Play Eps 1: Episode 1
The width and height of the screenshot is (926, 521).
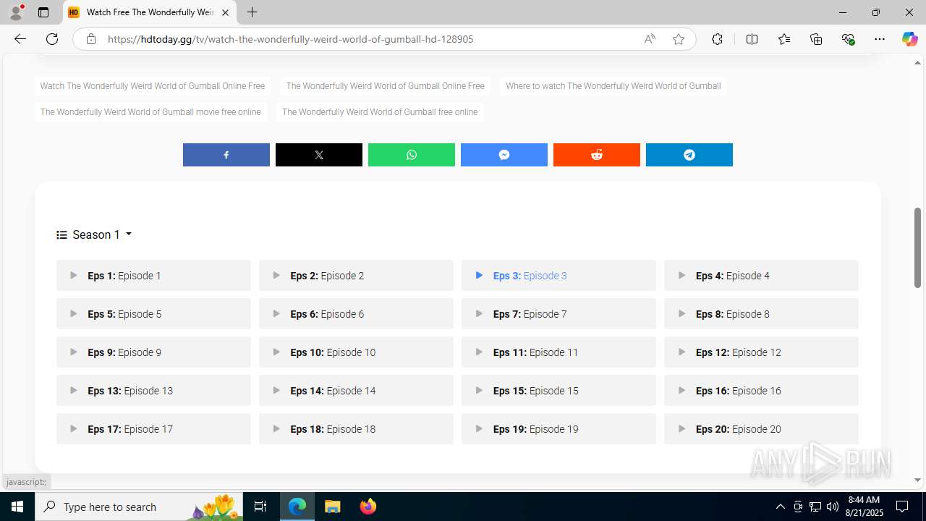pos(153,276)
